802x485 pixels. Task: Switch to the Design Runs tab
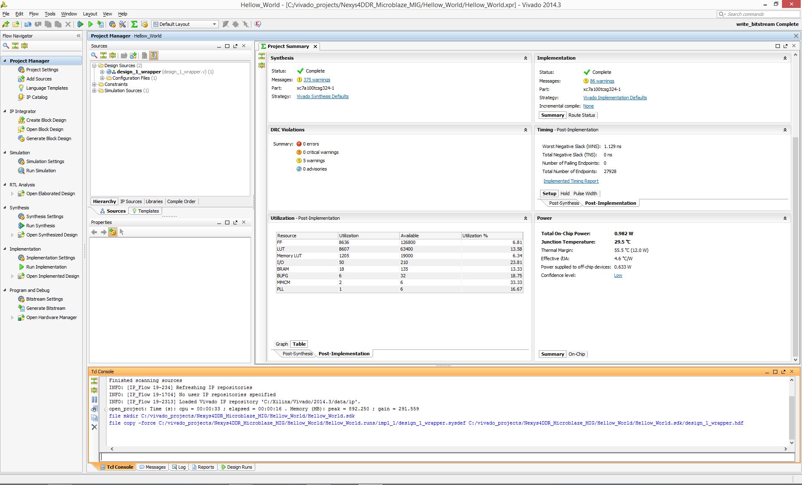pyautogui.click(x=236, y=467)
